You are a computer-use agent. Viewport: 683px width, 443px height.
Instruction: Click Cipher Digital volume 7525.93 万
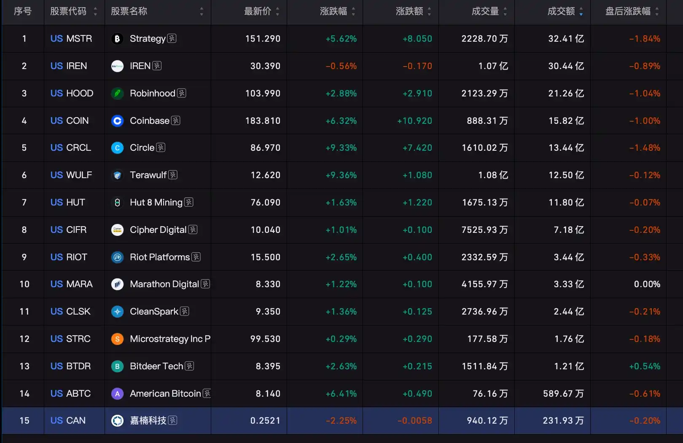coord(485,230)
